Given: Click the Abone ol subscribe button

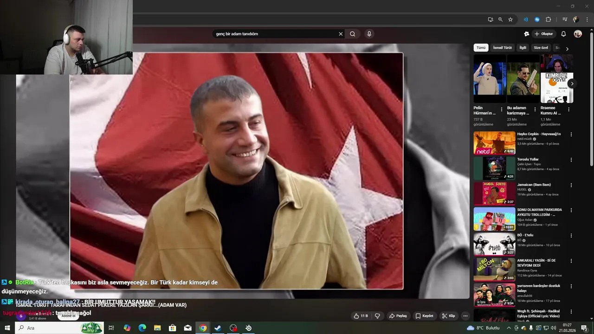Looking at the screenshot, I should (69, 316).
